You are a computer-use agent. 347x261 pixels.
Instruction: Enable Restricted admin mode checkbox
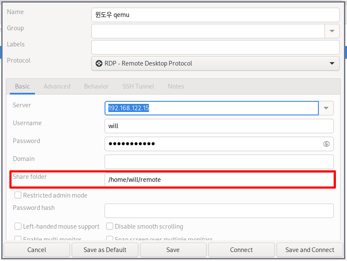click(x=18, y=195)
